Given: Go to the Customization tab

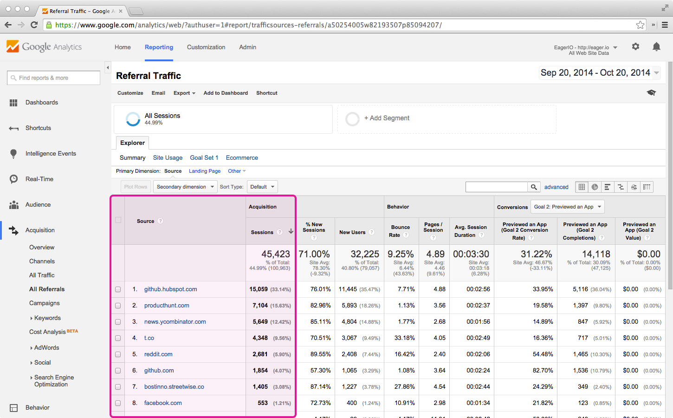Looking at the screenshot, I should [206, 47].
